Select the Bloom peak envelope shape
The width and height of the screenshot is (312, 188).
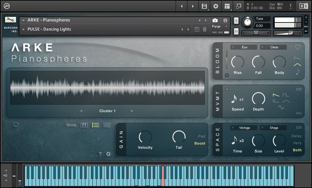pos(297,65)
